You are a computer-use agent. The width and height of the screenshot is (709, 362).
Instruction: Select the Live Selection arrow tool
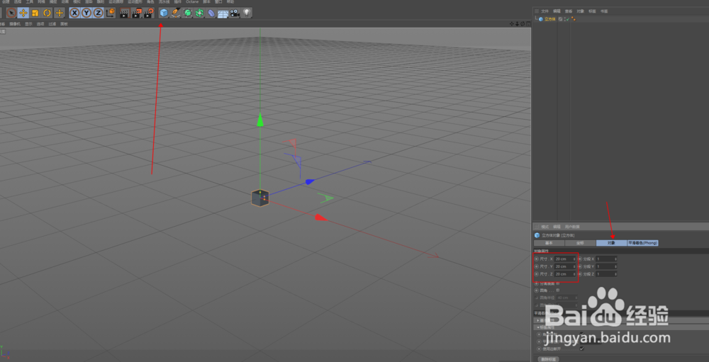[x=11, y=13]
